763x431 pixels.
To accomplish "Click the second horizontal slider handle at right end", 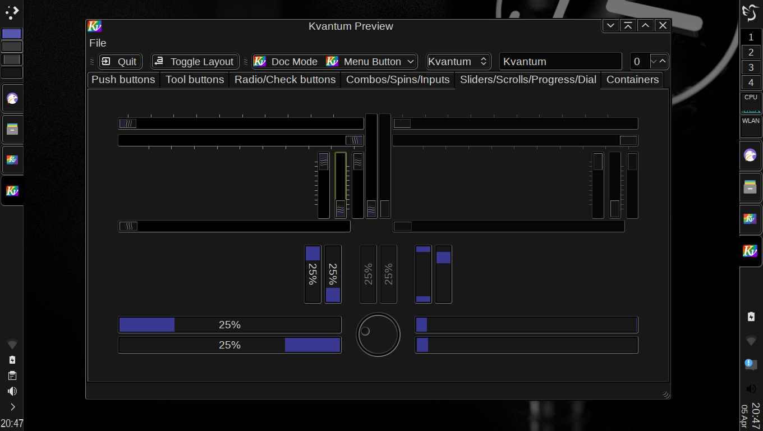I will click(x=354, y=140).
